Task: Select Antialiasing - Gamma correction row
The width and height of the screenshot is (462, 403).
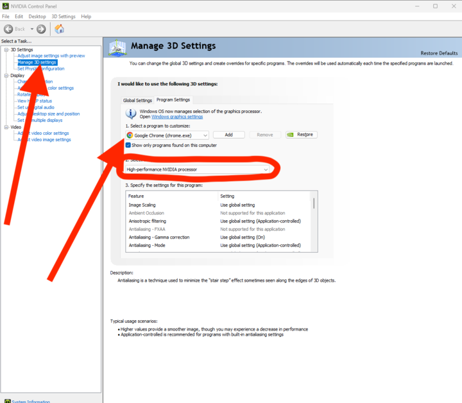Action: pos(218,237)
